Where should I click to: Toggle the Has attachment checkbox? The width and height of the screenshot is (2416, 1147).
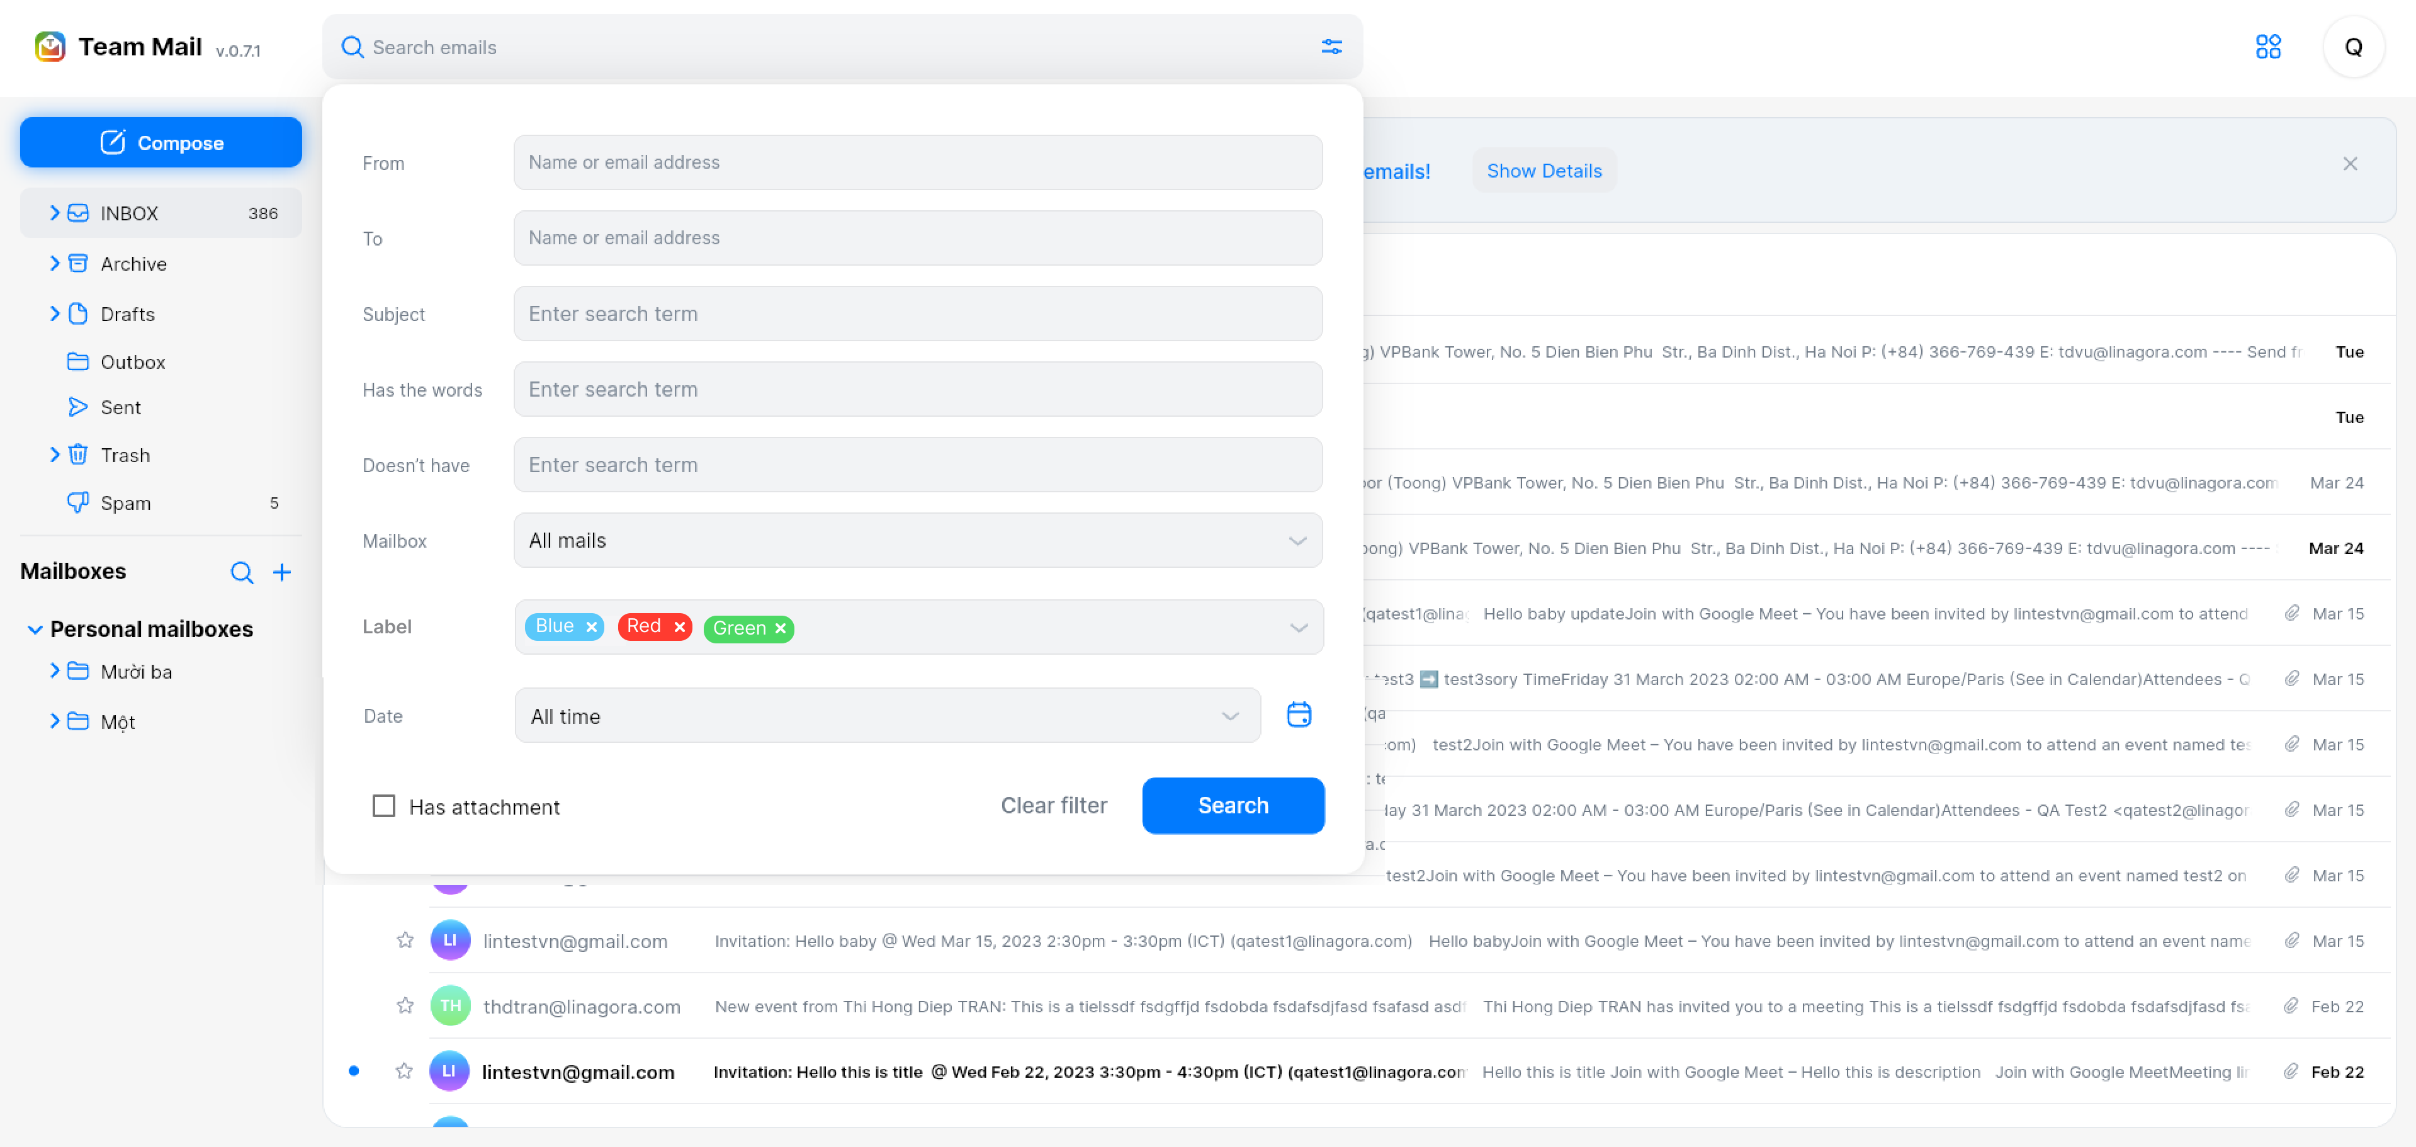(383, 806)
